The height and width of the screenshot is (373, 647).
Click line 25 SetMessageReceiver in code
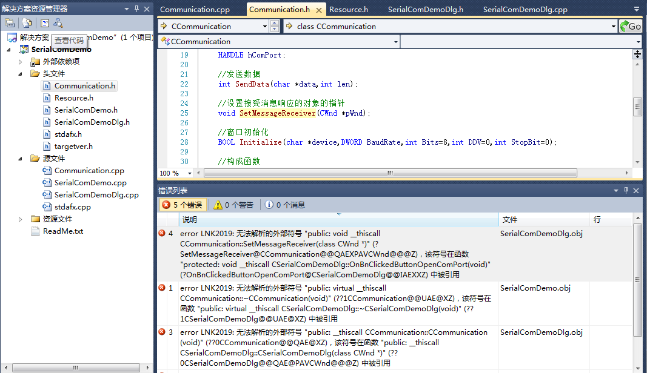point(277,113)
